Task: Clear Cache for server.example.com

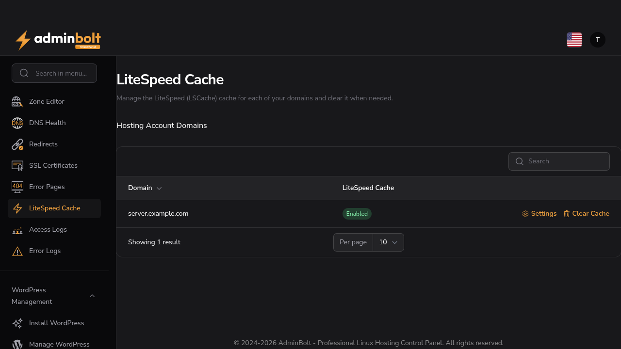Action: pos(586,214)
